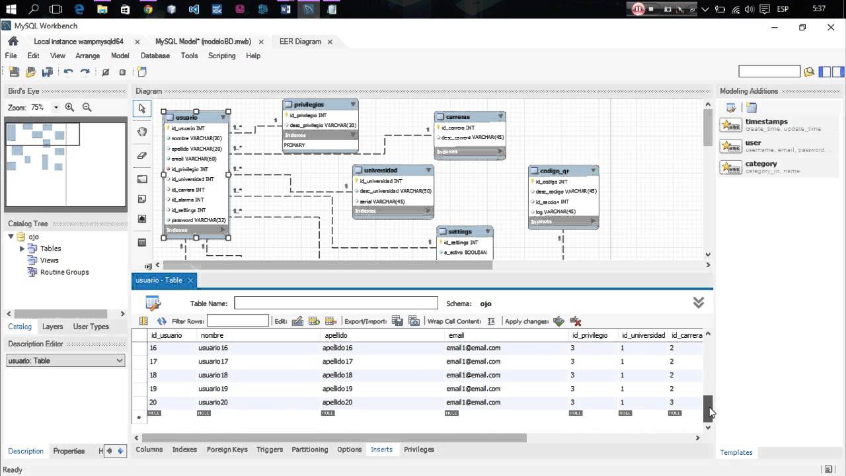Expand Indexes section of universidad table

428,212
